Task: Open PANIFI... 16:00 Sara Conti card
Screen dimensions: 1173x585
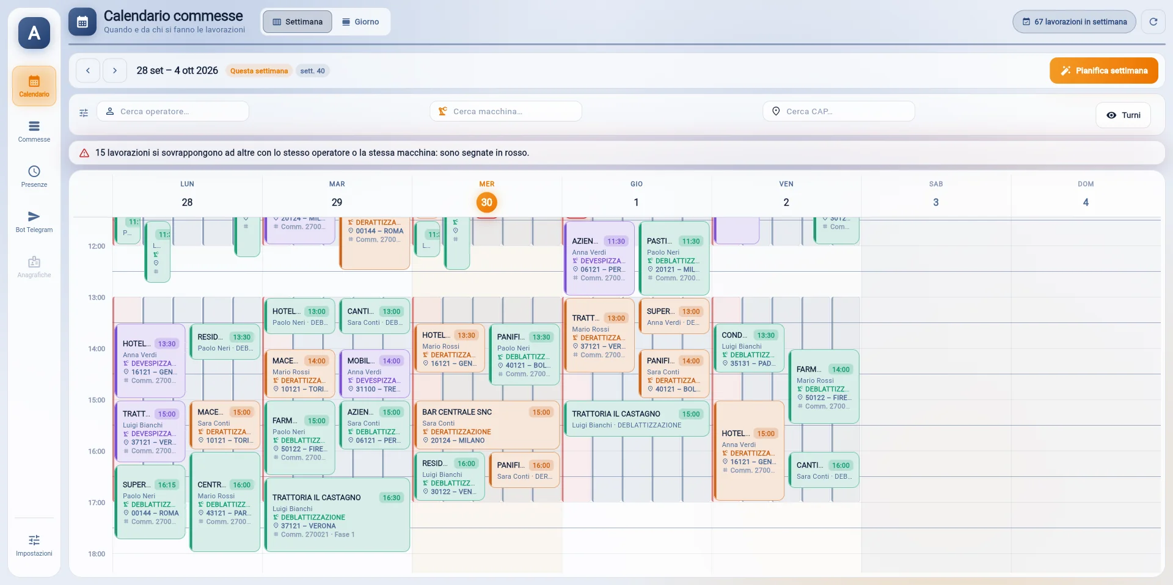Action: [x=525, y=470]
